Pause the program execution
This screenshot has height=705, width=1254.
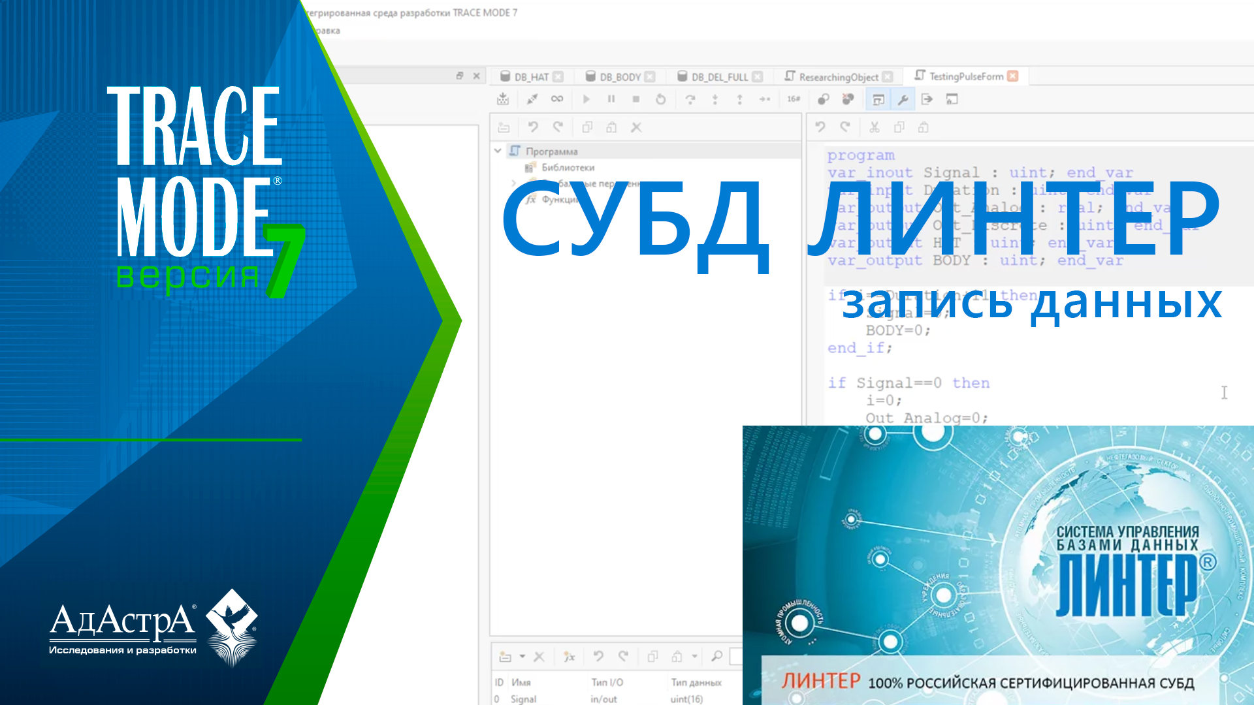(x=611, y=99)
